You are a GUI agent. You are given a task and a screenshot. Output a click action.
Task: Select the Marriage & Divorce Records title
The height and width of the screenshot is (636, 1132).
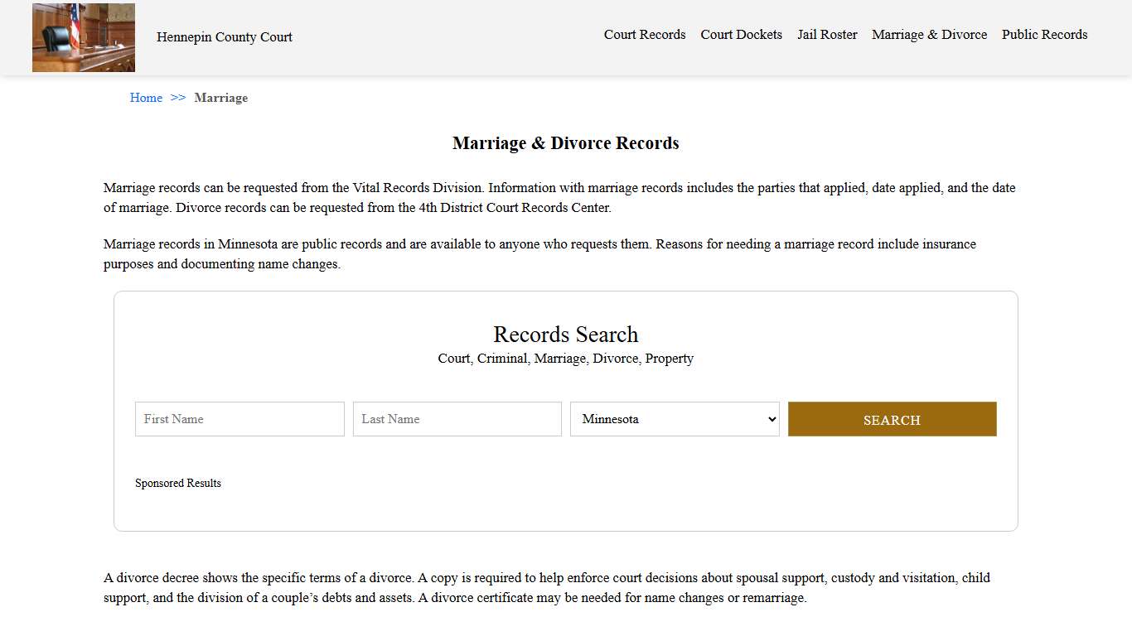(565, 142)
